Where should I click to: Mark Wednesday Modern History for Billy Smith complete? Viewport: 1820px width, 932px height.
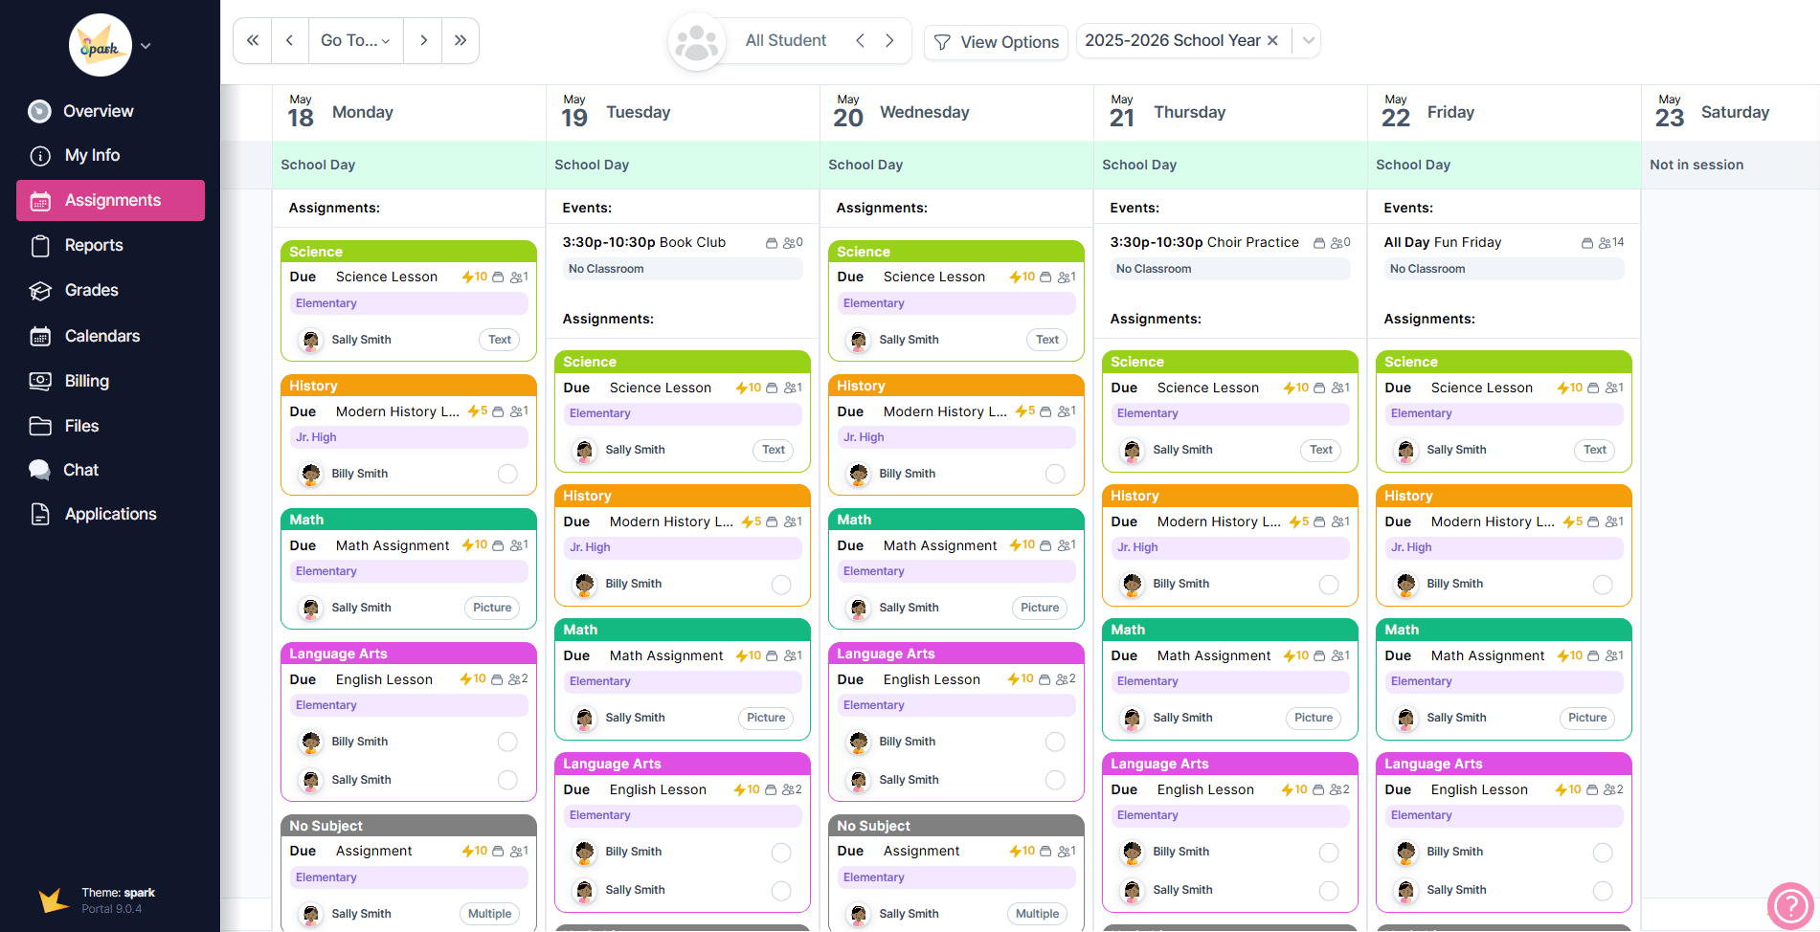(x=1055, y=474)
